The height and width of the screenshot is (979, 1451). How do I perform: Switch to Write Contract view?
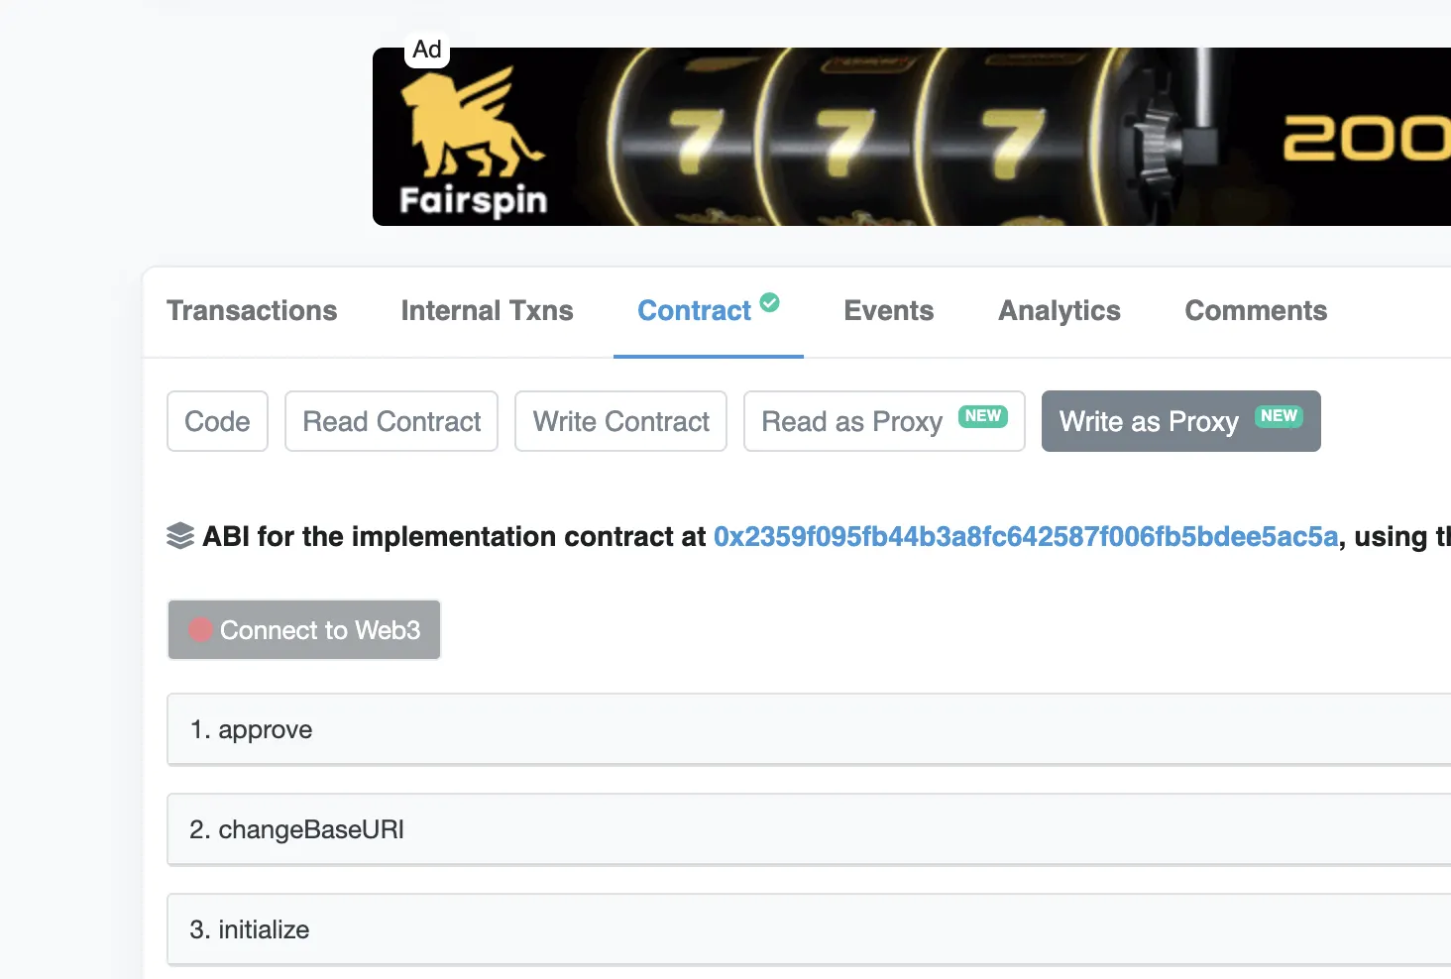[620, 422]
